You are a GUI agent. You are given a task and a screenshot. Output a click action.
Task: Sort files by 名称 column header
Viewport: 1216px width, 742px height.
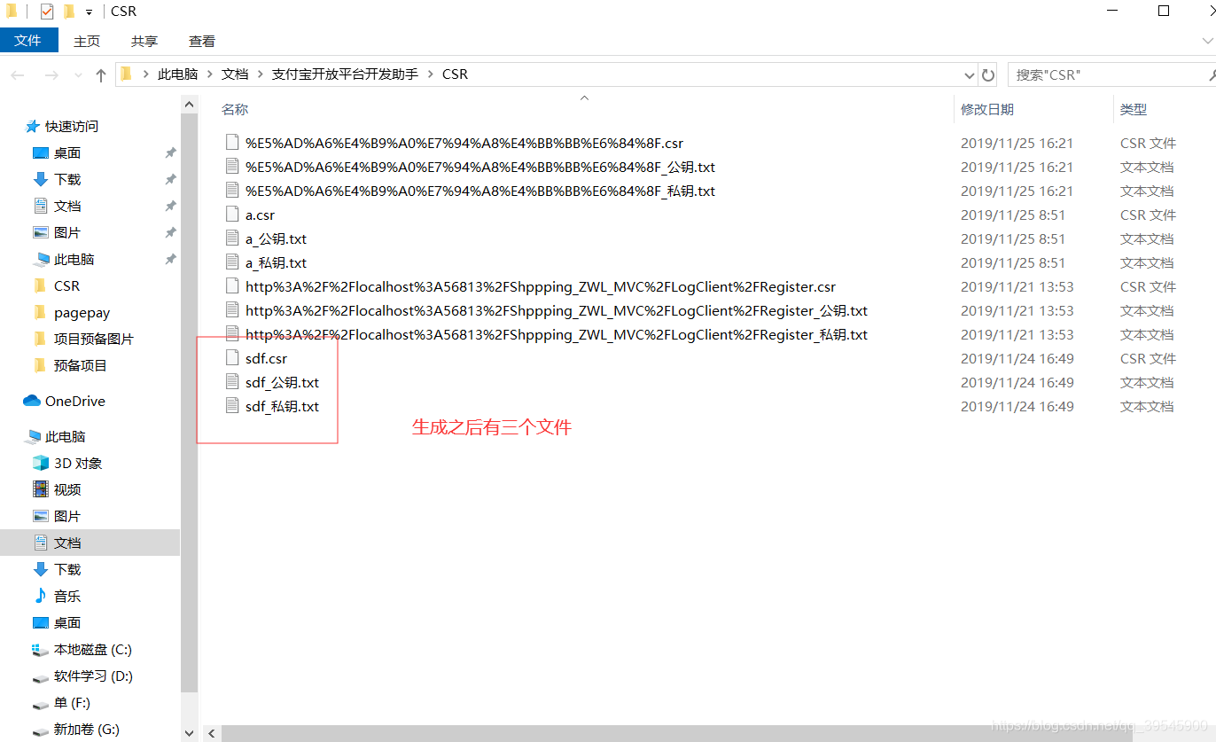coord(235,109)
